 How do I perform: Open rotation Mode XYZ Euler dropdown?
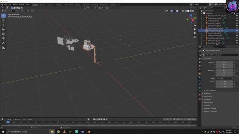pyautogui.click(x=224, y=79)
